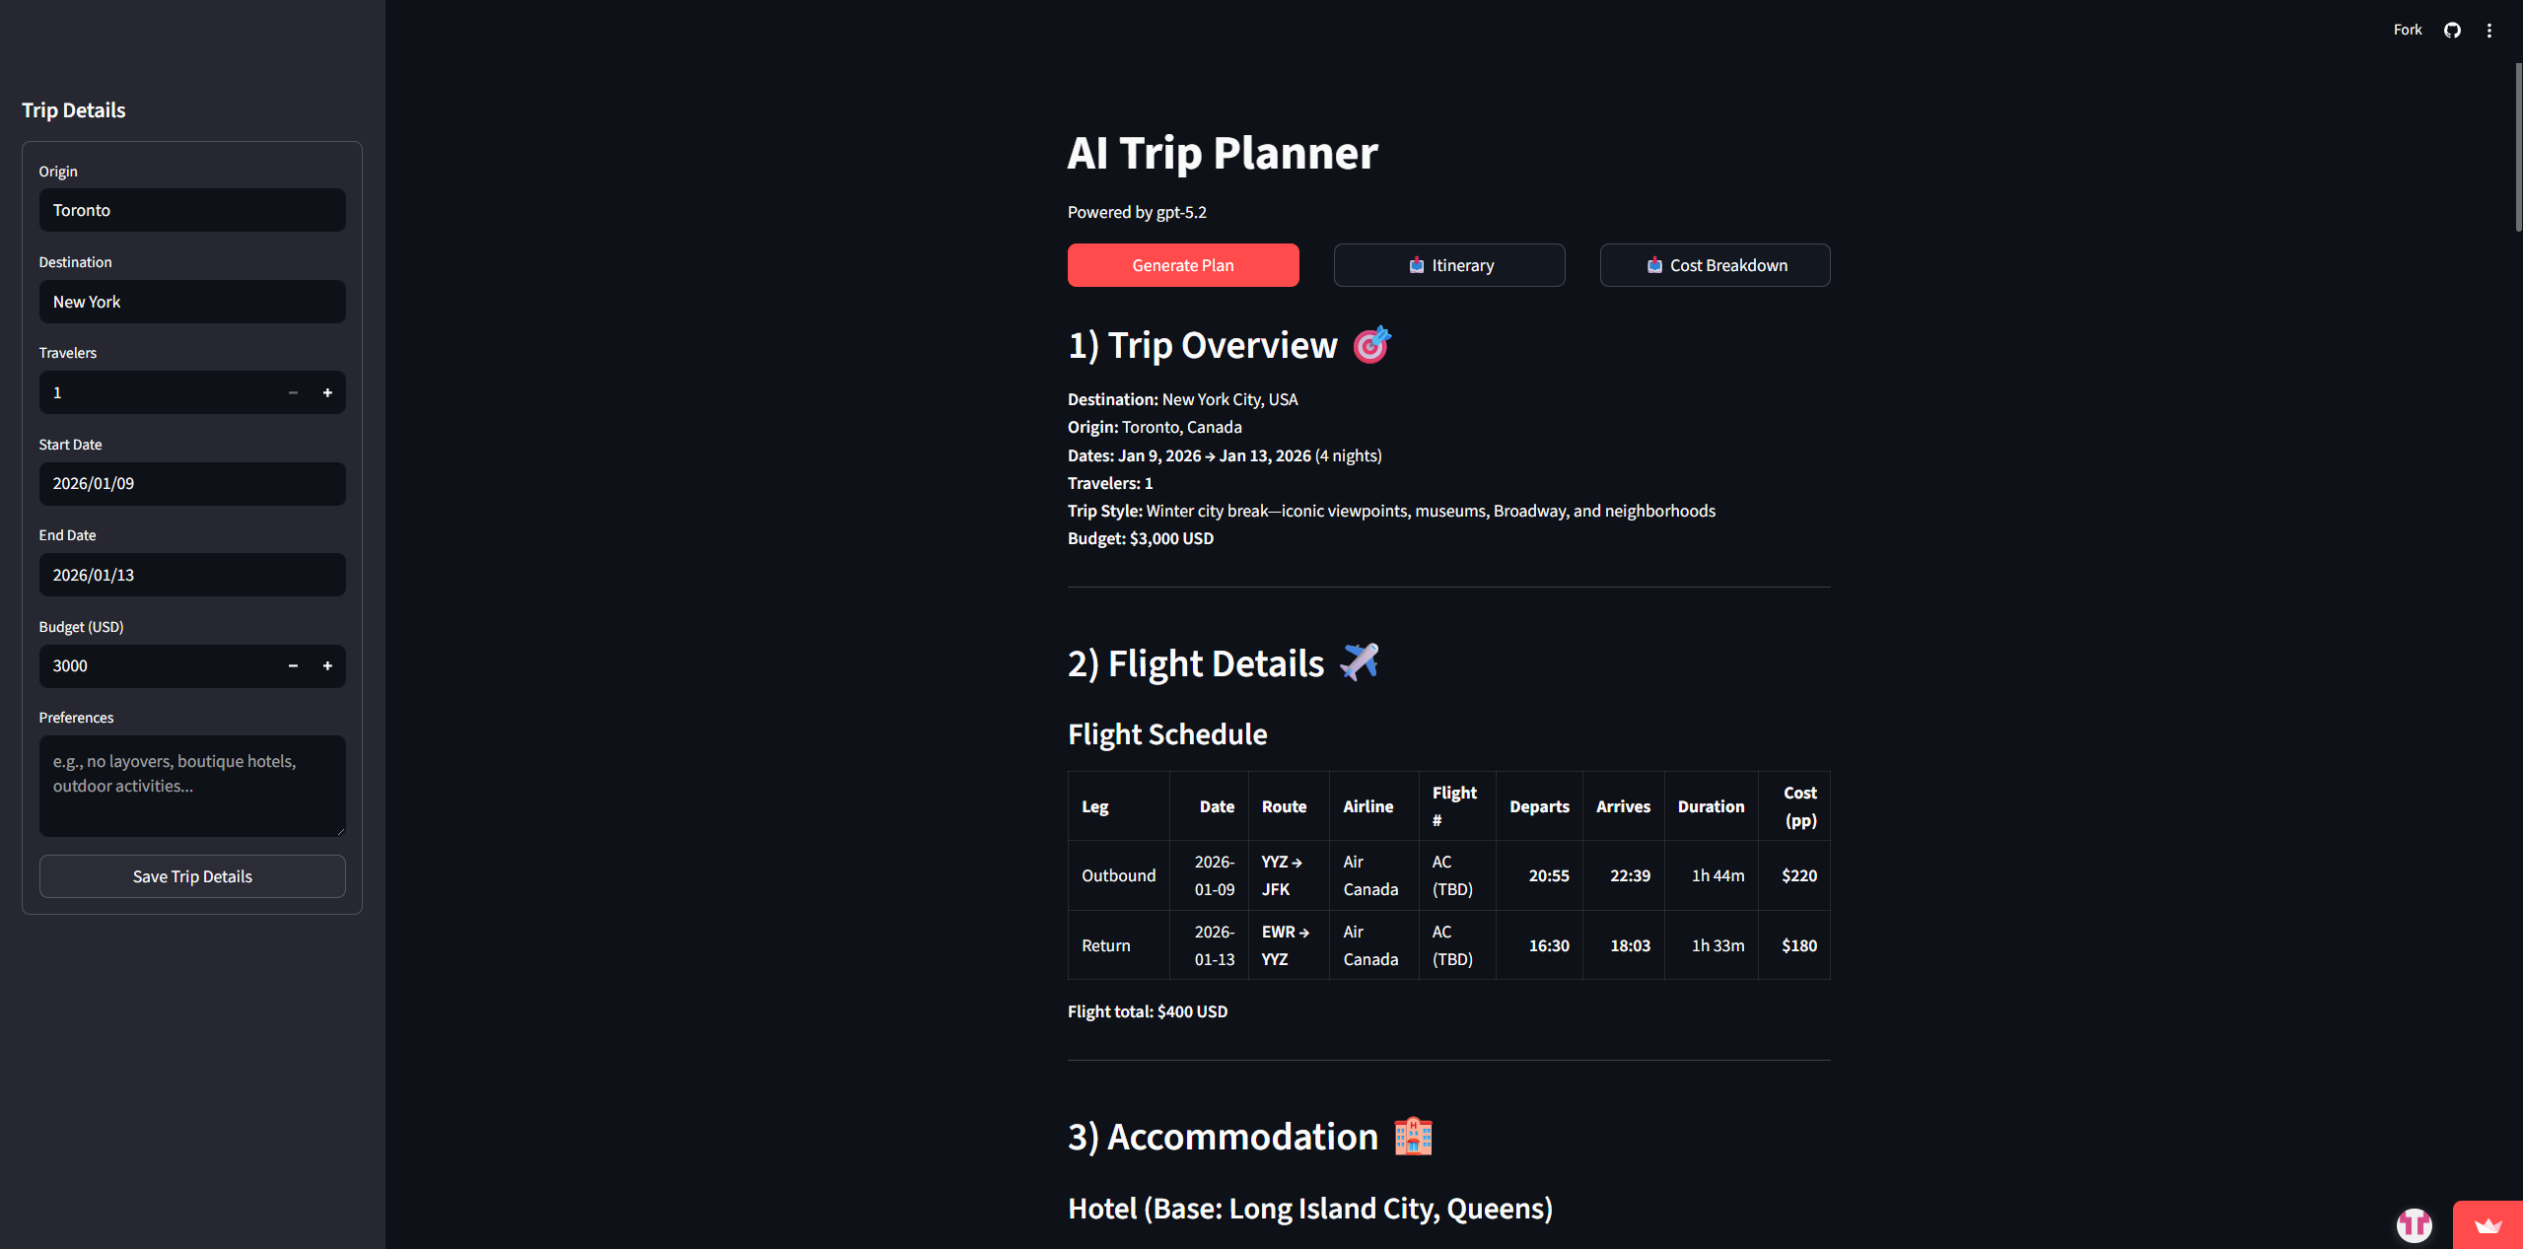2523x1249 pixels.
Task: Click the page's vertical scrollbar
Action: [x=2517, y=148]
